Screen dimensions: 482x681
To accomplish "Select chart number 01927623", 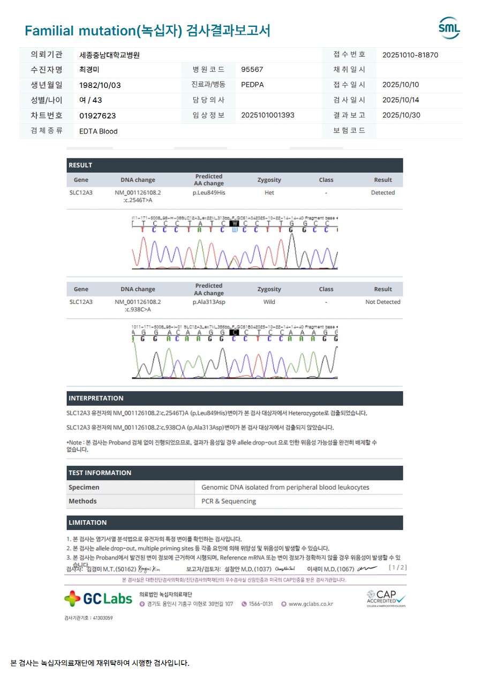I will pos(97,116).
